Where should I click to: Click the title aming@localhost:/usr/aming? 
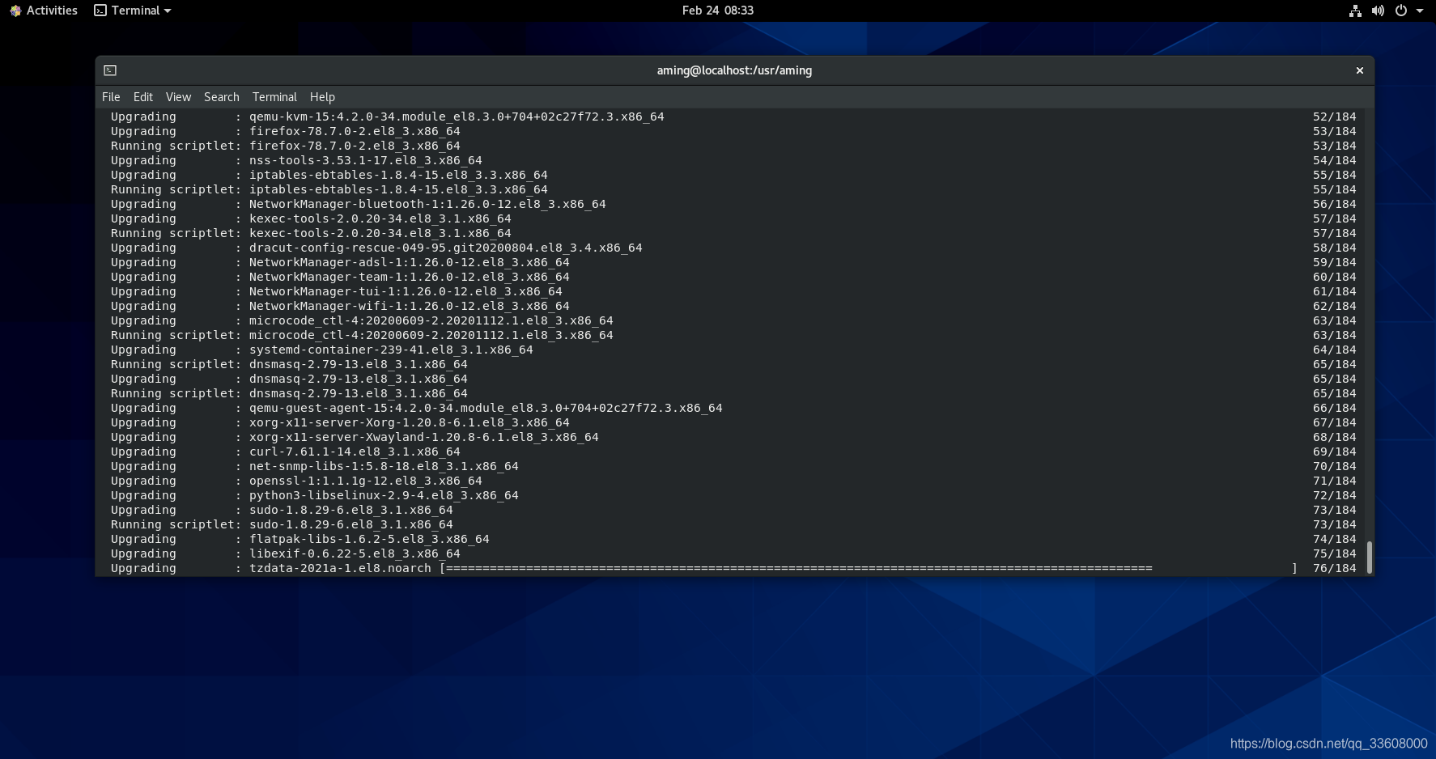click(734, 70)
